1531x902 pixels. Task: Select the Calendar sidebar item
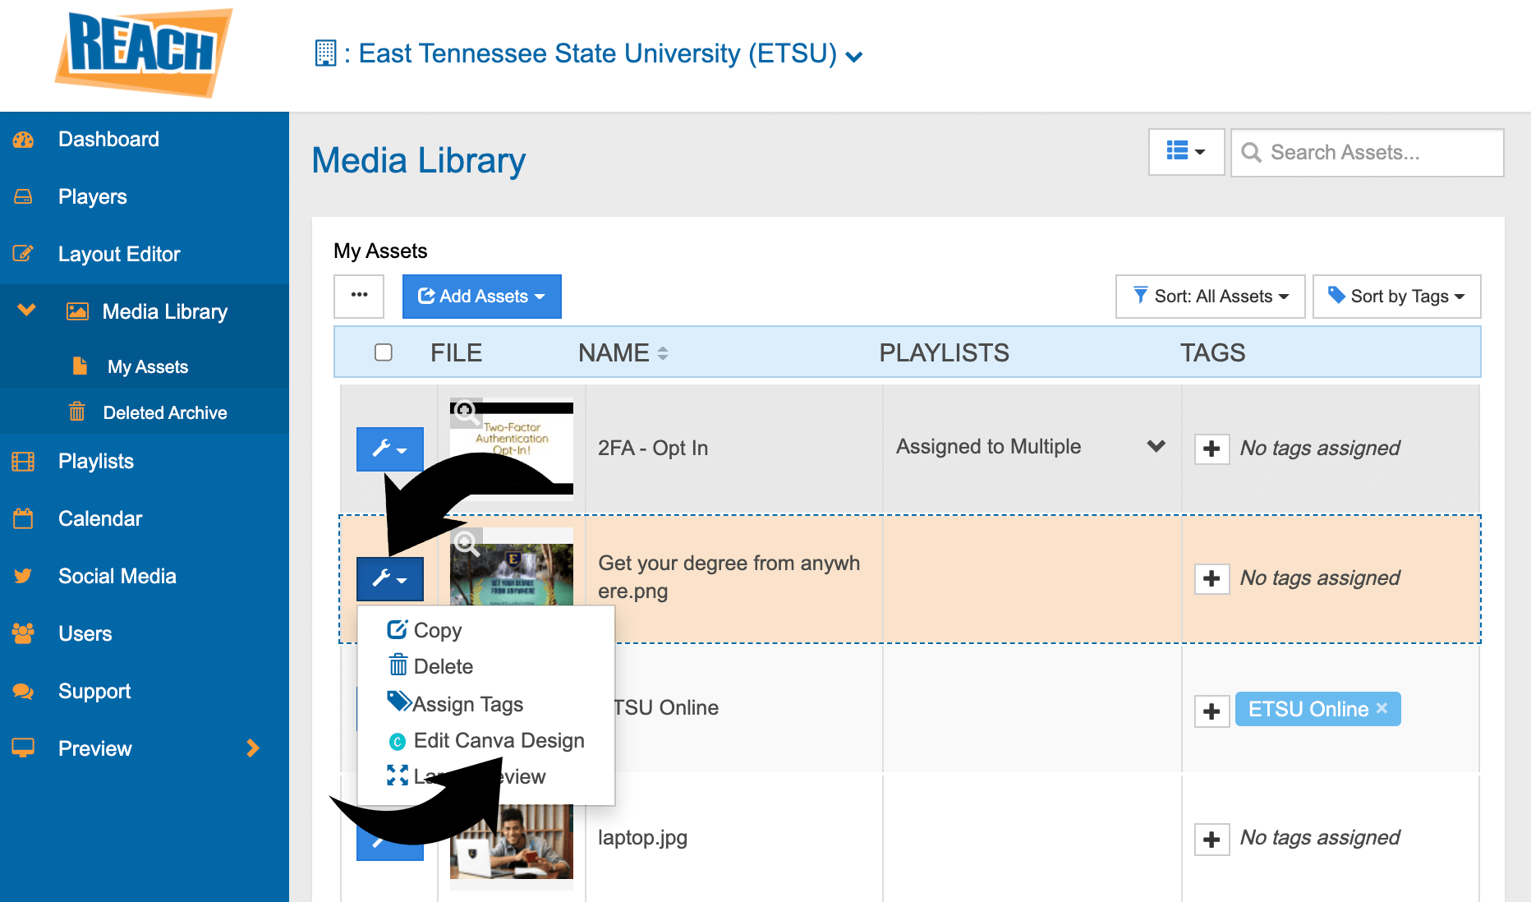click(100, 518)
